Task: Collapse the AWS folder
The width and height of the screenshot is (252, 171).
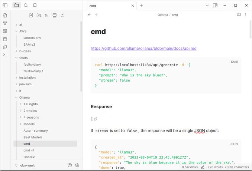Action: (16, 31)
